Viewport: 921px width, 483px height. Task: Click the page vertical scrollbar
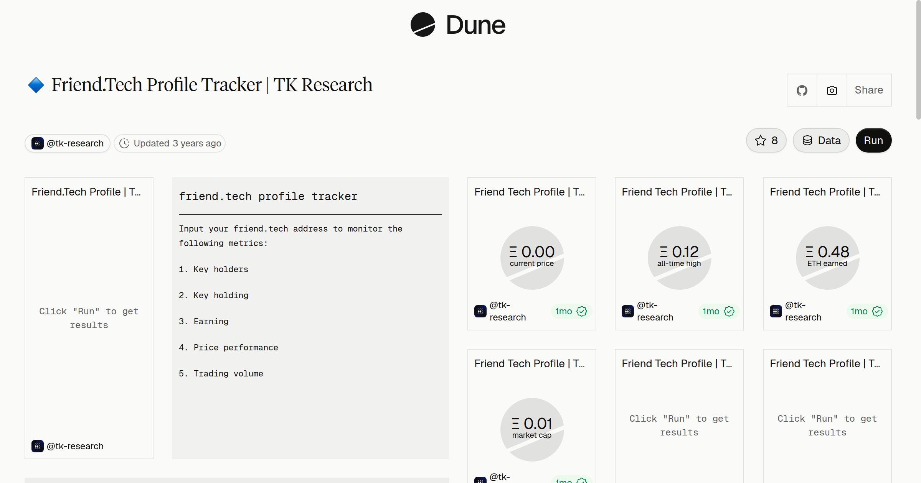(x=918, y=61)
